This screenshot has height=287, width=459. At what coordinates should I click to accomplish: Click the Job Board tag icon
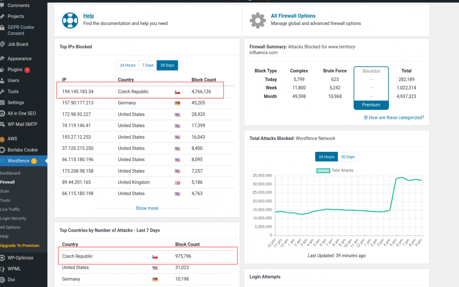click(3, 44)
